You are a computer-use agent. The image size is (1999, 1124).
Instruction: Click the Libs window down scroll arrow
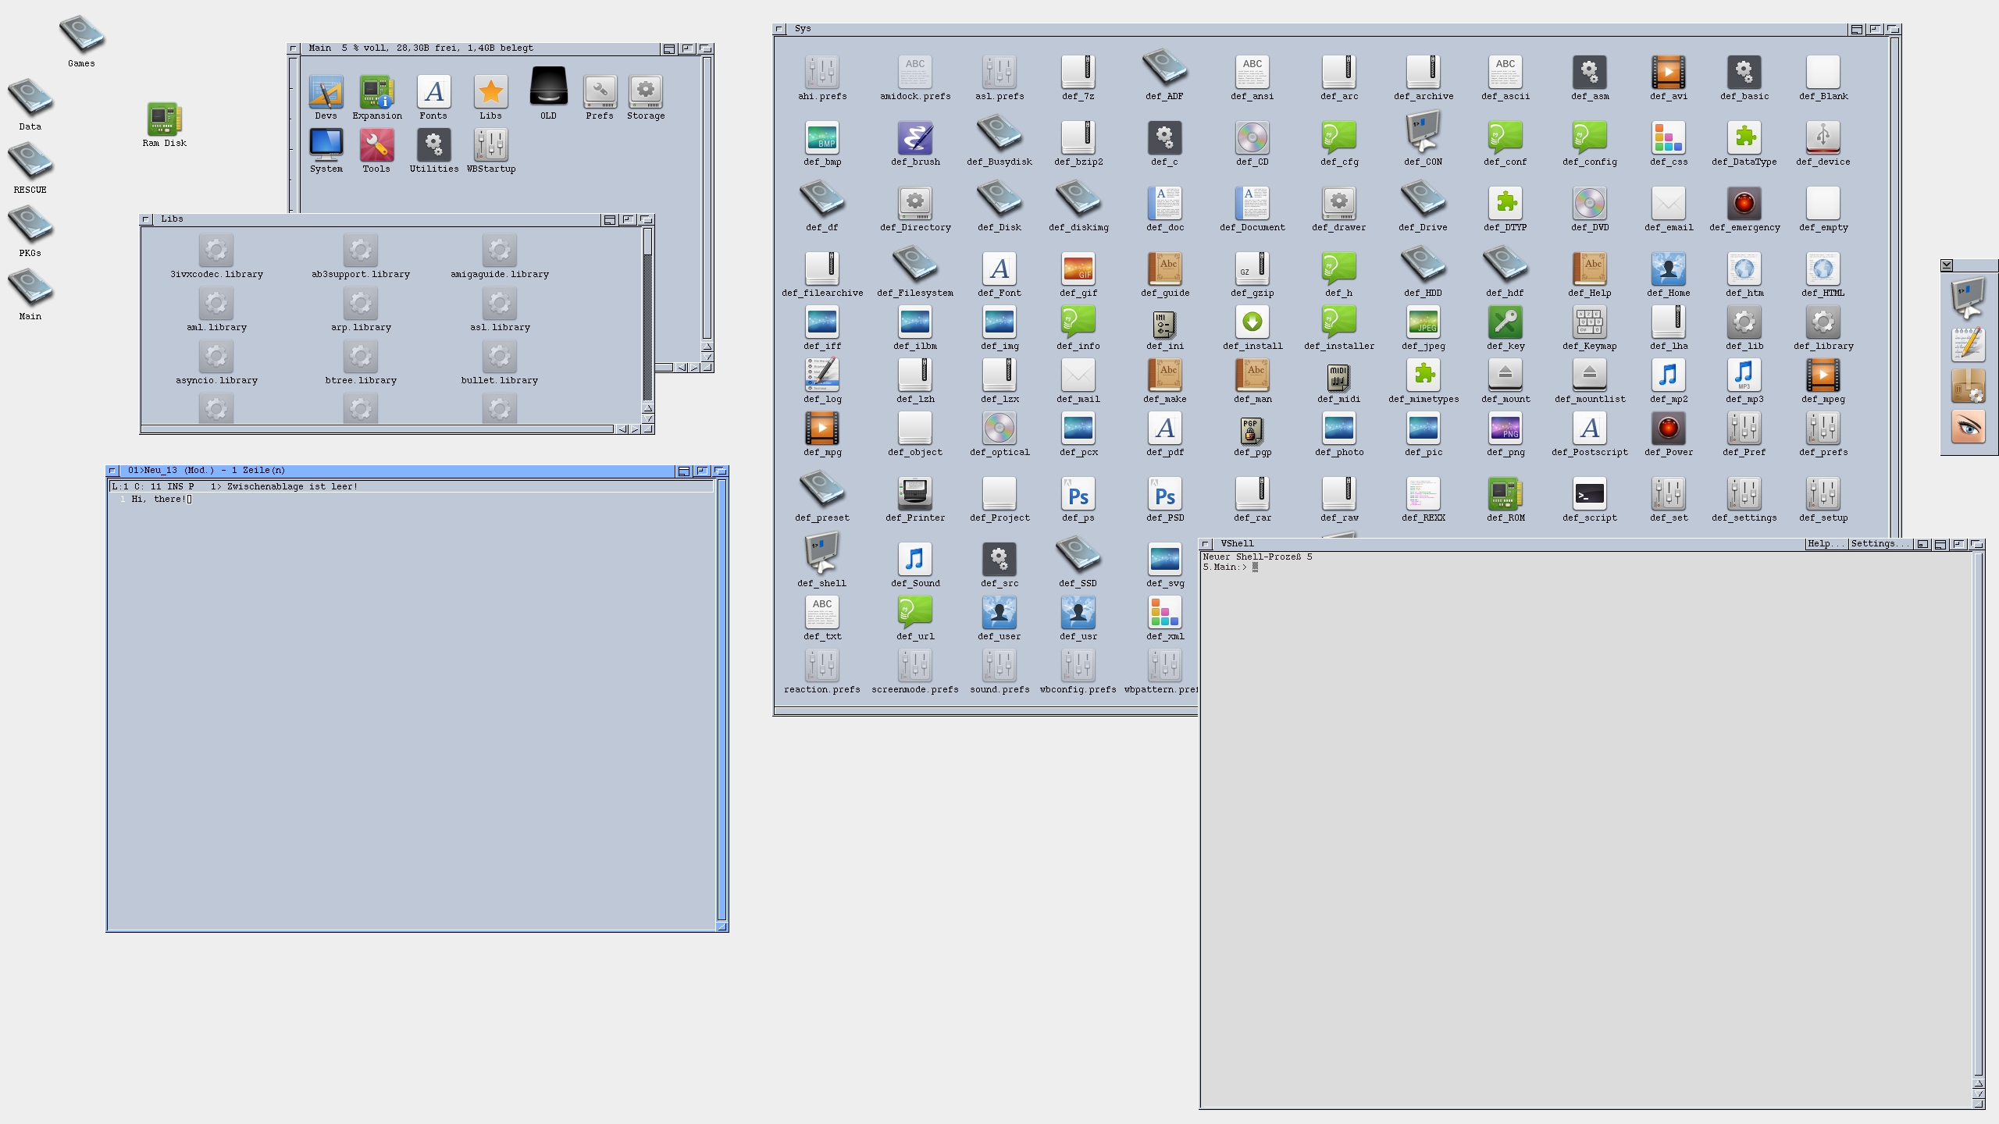[x=647, y=418]
